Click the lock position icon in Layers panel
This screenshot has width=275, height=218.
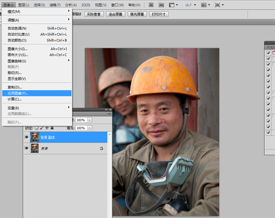click(47, 128)
